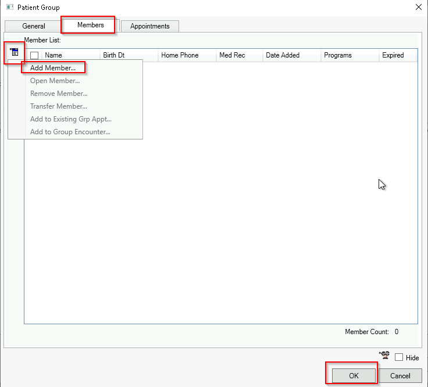Toggle the Hide checkbox
Viewport: 428px width, 387px height.
[399, 357]
